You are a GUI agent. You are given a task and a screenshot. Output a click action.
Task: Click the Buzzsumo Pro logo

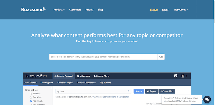click(x=36, y=76)
